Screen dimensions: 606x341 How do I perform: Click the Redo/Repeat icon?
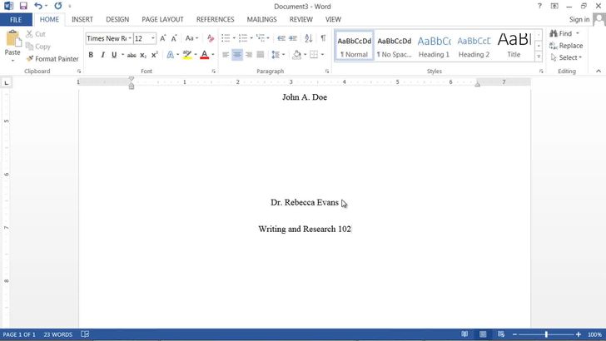pyautogui.click(x=58, y=6)
